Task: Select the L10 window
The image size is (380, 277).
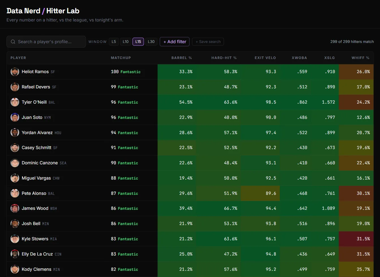Action: (126, 42)
